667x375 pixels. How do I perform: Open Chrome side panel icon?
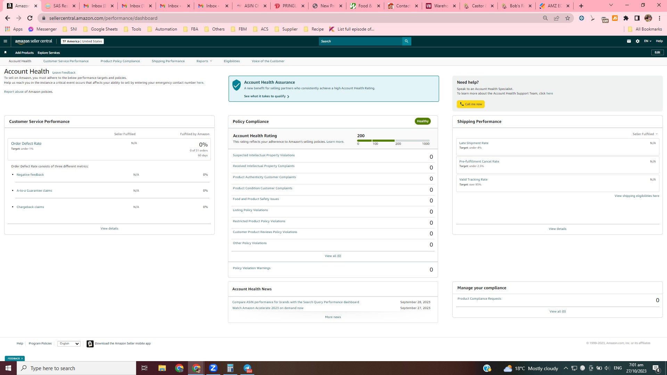[x=637, y=18]
